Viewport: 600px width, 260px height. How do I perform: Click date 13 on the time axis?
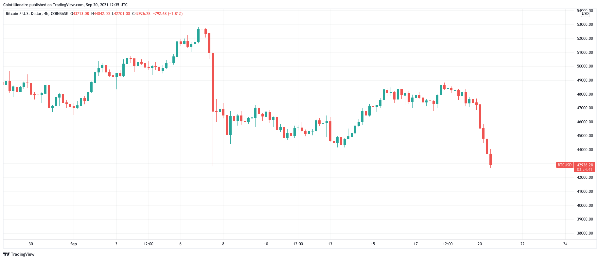[x=330, y=244]
